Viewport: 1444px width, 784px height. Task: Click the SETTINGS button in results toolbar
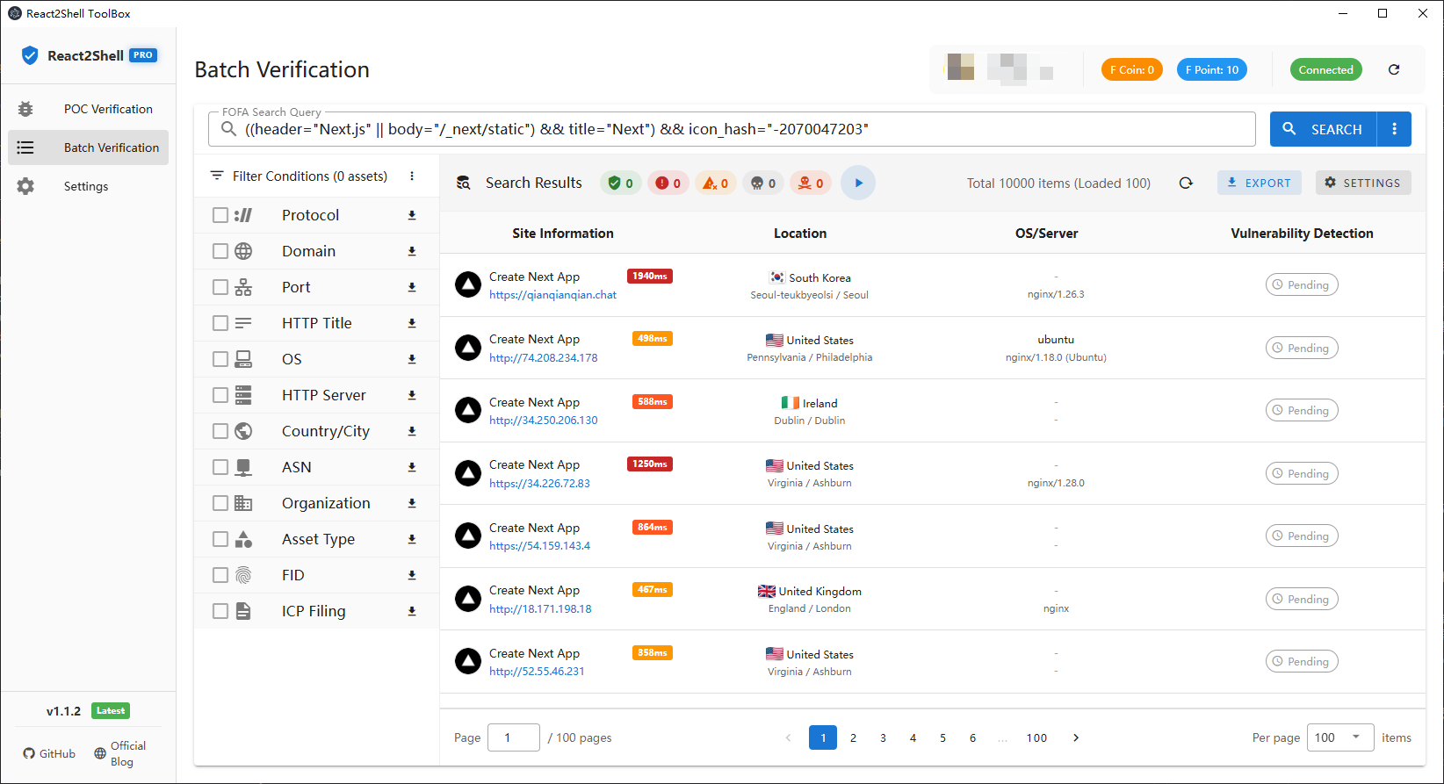[1363, 183]
